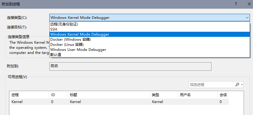Click the help question mark icon in title bar
This screenshot has width=253, height=115.
click(236, 4)
